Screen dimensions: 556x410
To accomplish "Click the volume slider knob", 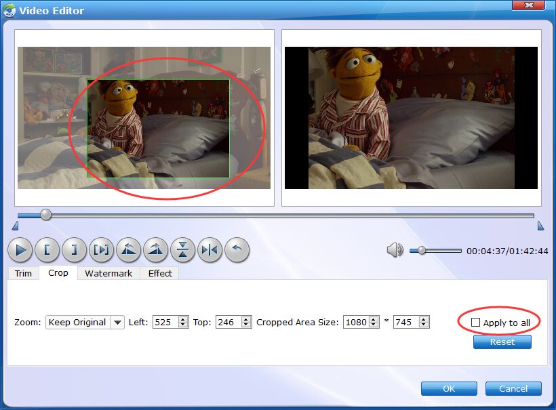I will click(422, 250).
